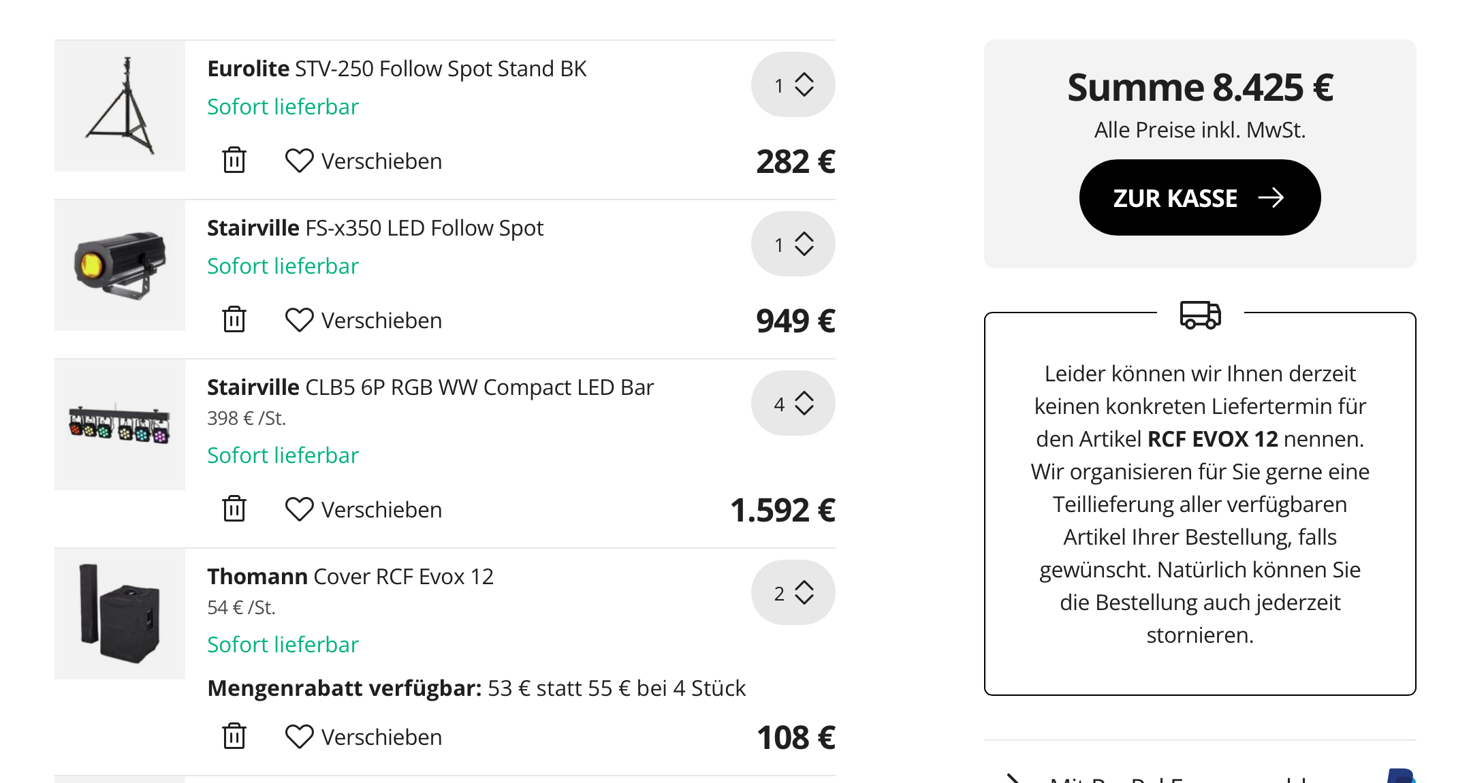The width and height of the screenshot is (1471, 783).
Task: Delete Thomann Cover RCF Evox 12 item
Action: click(234, 737)
